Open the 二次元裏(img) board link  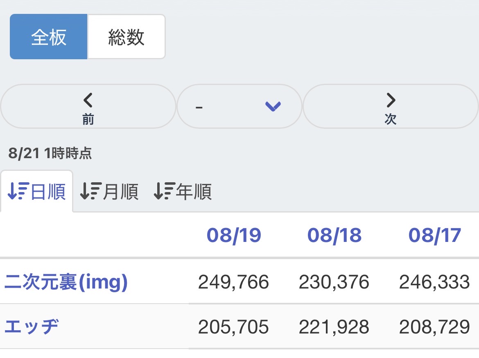(x=66, y=282)
